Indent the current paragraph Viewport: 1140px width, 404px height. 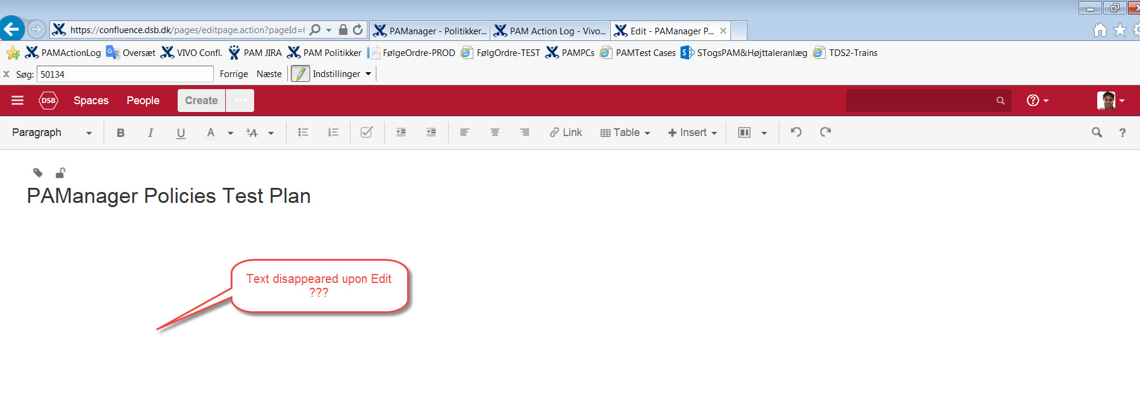[431, 132]
